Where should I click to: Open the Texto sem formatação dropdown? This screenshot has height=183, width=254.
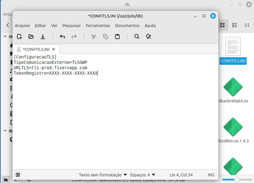tap(103, 175)
